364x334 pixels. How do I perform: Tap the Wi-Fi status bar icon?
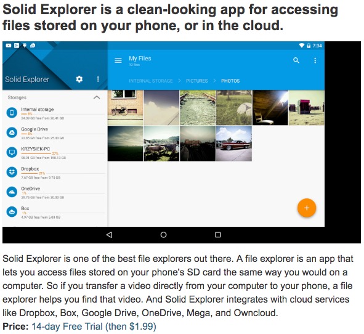coord(302,46)
